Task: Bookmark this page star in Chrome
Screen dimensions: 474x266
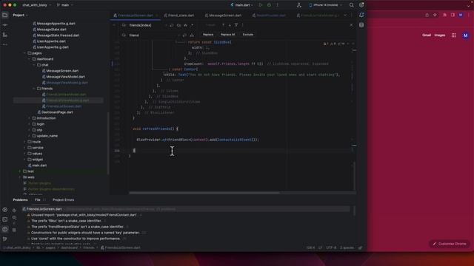Action: (435, 15)
